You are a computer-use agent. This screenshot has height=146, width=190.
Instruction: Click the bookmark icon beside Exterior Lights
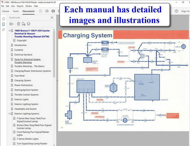point(12,99)
